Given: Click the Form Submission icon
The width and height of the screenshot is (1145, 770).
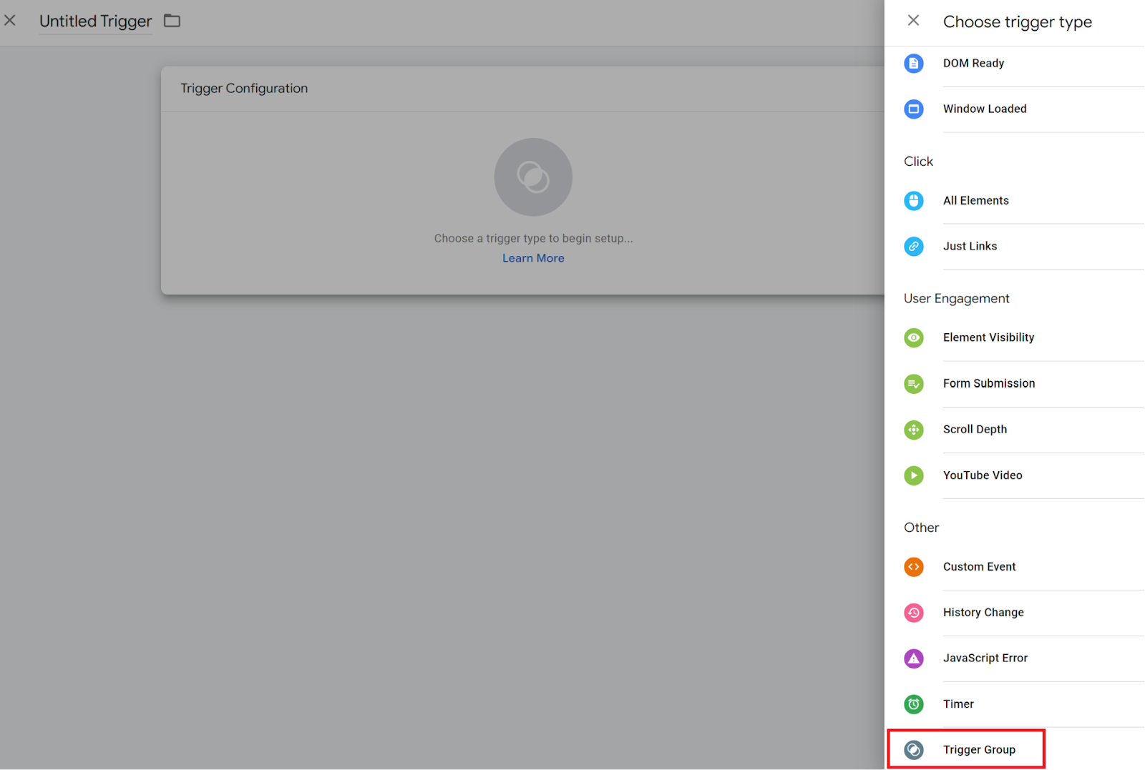Looking at the screenshot, I should 913,384.
